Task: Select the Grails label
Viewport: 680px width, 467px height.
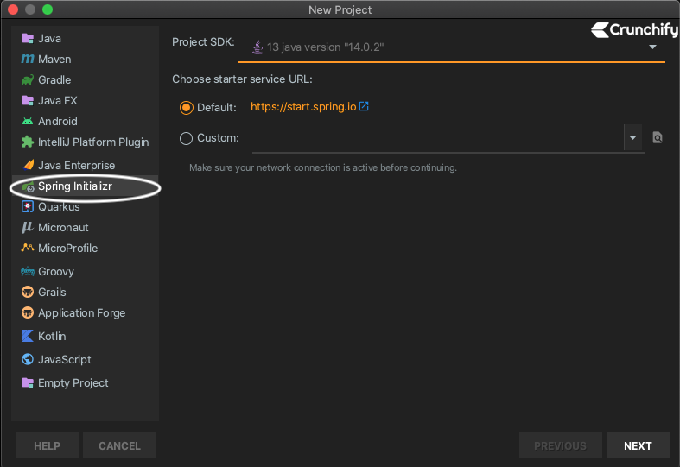Action: click(x=52, y=292)
